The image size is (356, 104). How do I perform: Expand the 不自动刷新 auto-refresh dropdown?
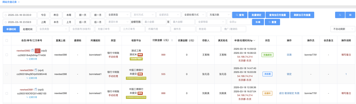[x=342, y=29]
